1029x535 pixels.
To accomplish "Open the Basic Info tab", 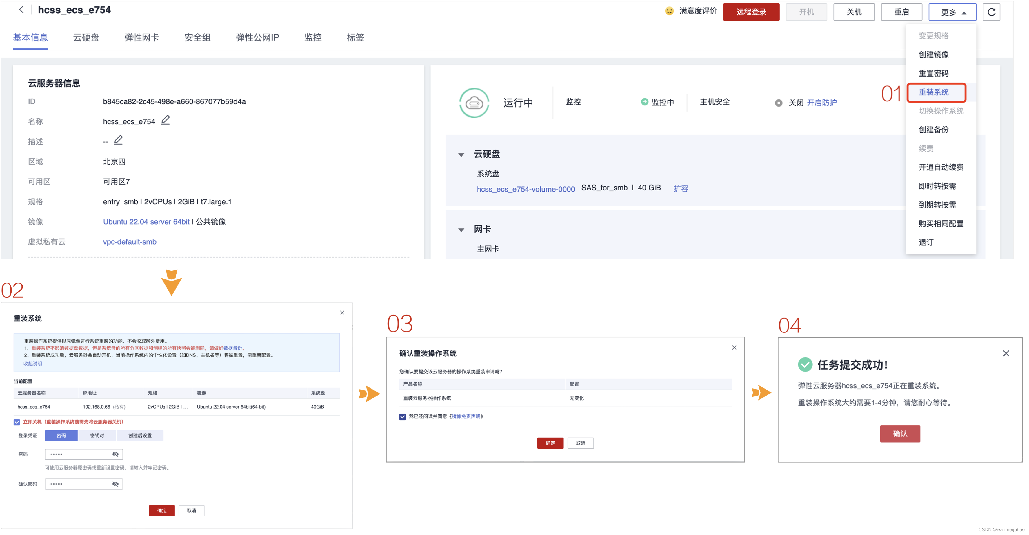I will [x=30, y=37].
